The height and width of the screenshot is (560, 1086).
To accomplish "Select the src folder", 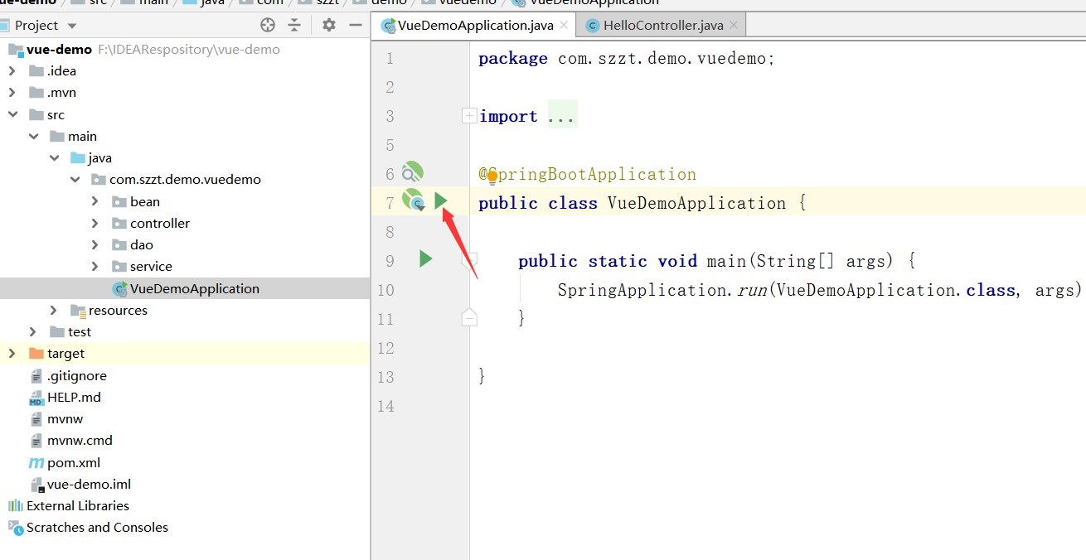I will pos(56,115).
